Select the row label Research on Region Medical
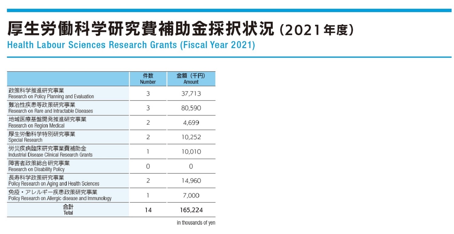Viewport: 454px width, 234px height. tap(36, 126)
